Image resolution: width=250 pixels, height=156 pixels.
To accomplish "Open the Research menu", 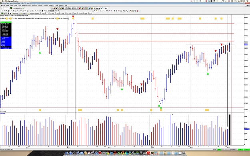I will coord(34,6).
